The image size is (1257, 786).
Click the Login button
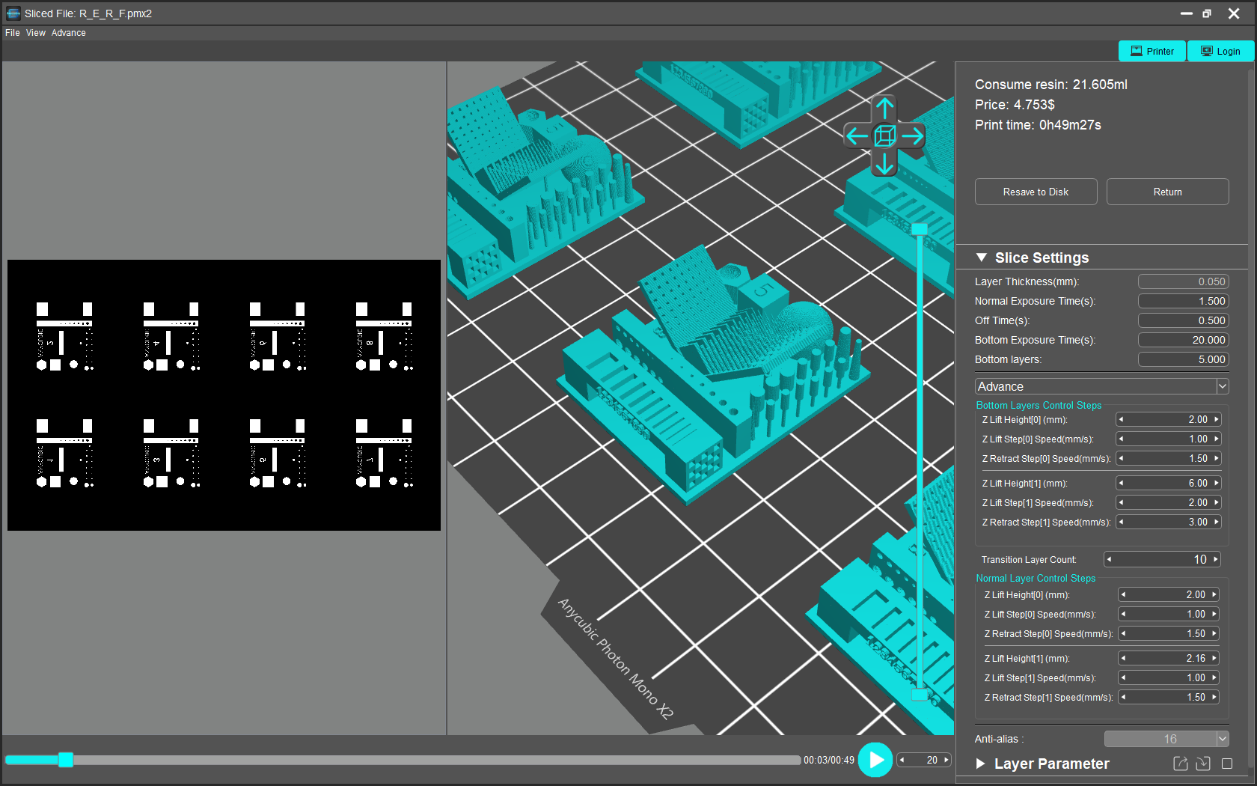click(1220, 51)
